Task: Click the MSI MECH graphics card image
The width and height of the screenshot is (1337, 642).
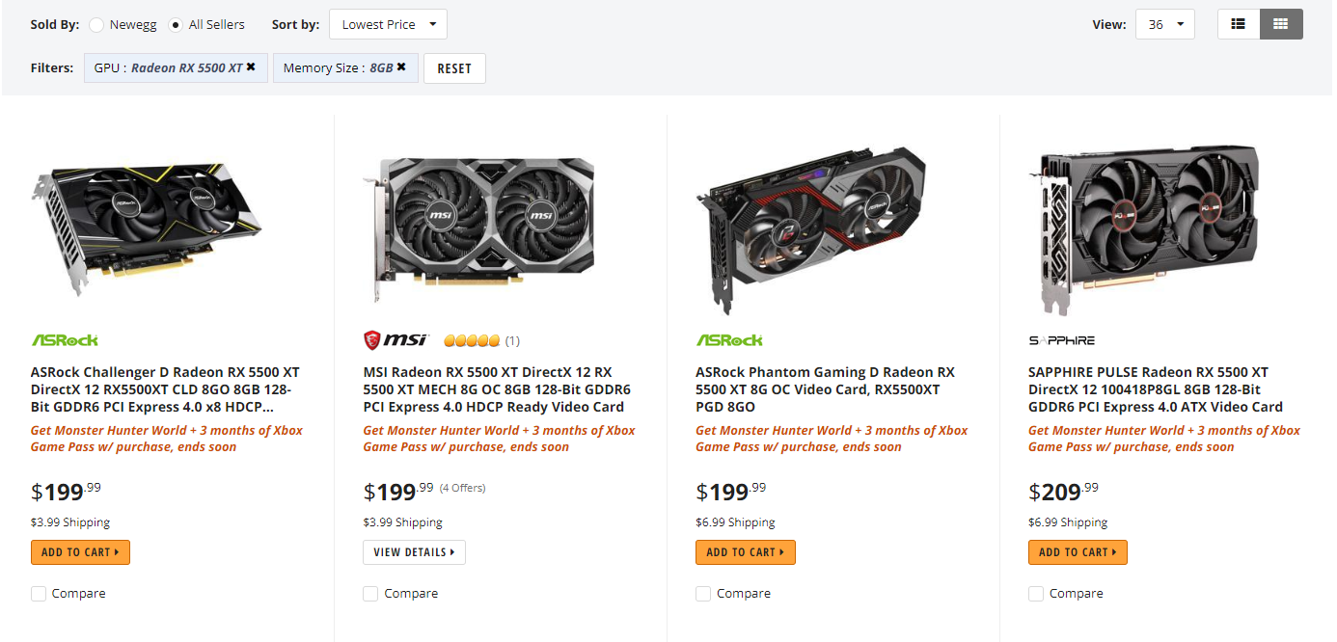Action: [478, 227]
